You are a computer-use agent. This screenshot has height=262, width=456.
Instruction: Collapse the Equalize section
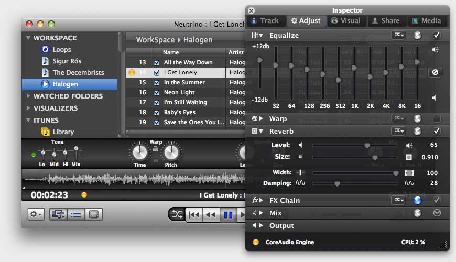(261, 36)
